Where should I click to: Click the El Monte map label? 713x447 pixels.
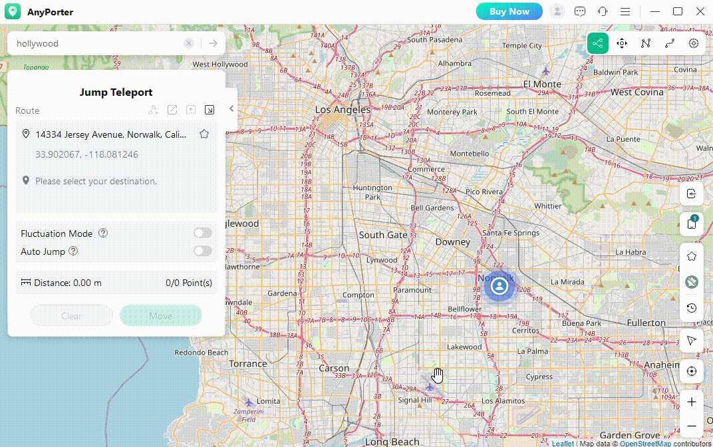[x=542, y=84]
